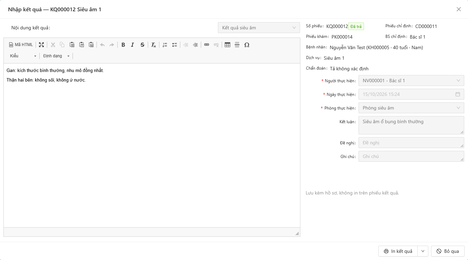Expand the Người thực hiện dropdown
This screenshot has height=260, width=468.
coord(411,81)
